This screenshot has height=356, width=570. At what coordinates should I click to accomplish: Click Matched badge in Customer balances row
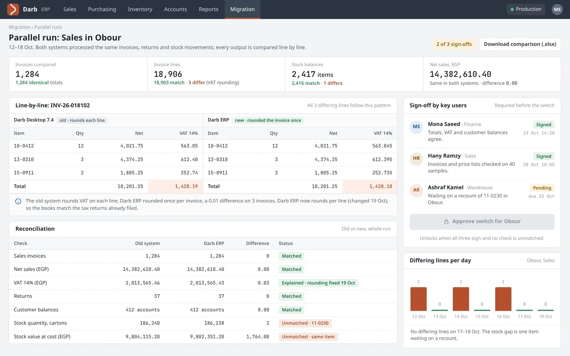[x=291, y=310]
